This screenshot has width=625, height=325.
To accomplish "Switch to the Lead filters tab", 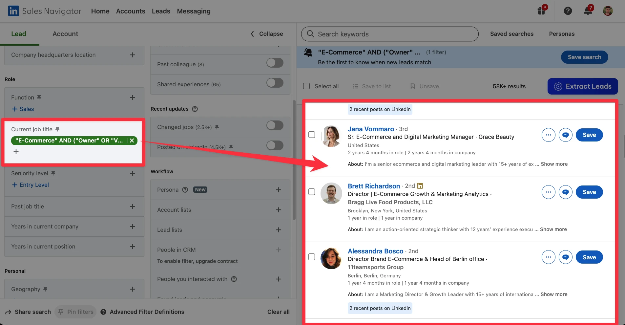I will click(x=19, y=34).
